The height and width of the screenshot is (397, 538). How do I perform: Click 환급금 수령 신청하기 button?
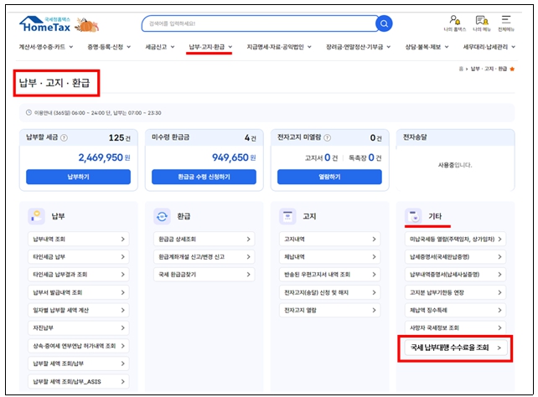coord(204,177)
